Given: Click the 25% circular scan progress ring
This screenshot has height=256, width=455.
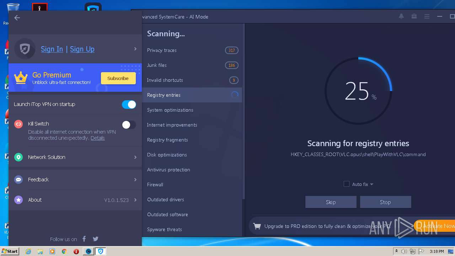Looking at the screenshot, I should pyautogui.click(x=358, y=91).
